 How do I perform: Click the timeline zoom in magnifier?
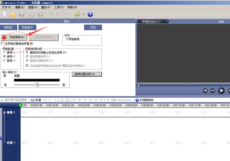tap(50, 100)
